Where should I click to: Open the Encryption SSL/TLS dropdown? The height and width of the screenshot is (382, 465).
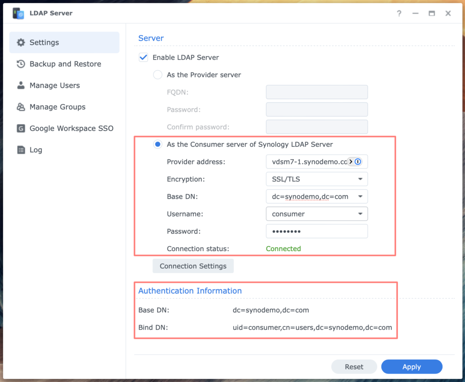(317, 179)
